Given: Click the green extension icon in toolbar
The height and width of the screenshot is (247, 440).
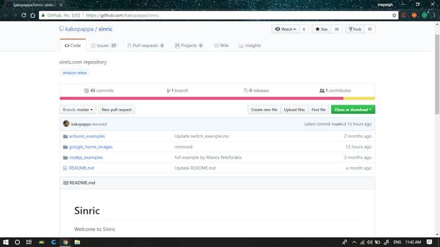Looking at the screenshot, I should [425, 15].
